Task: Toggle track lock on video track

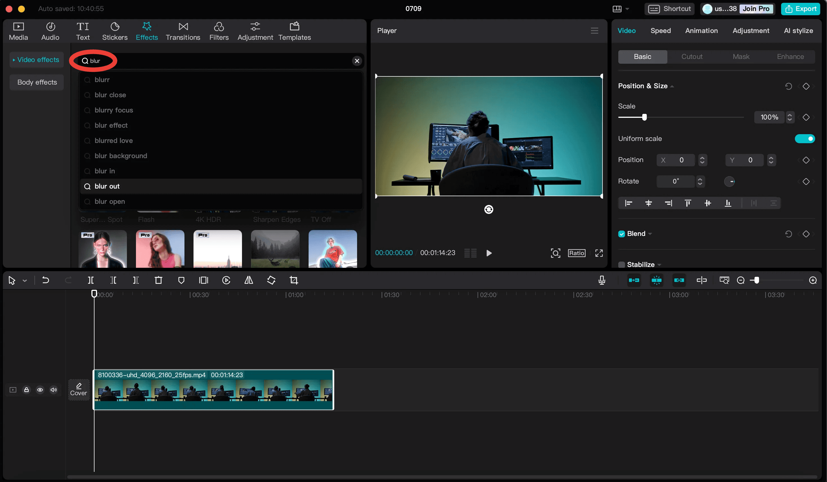Action: (27, 390)
